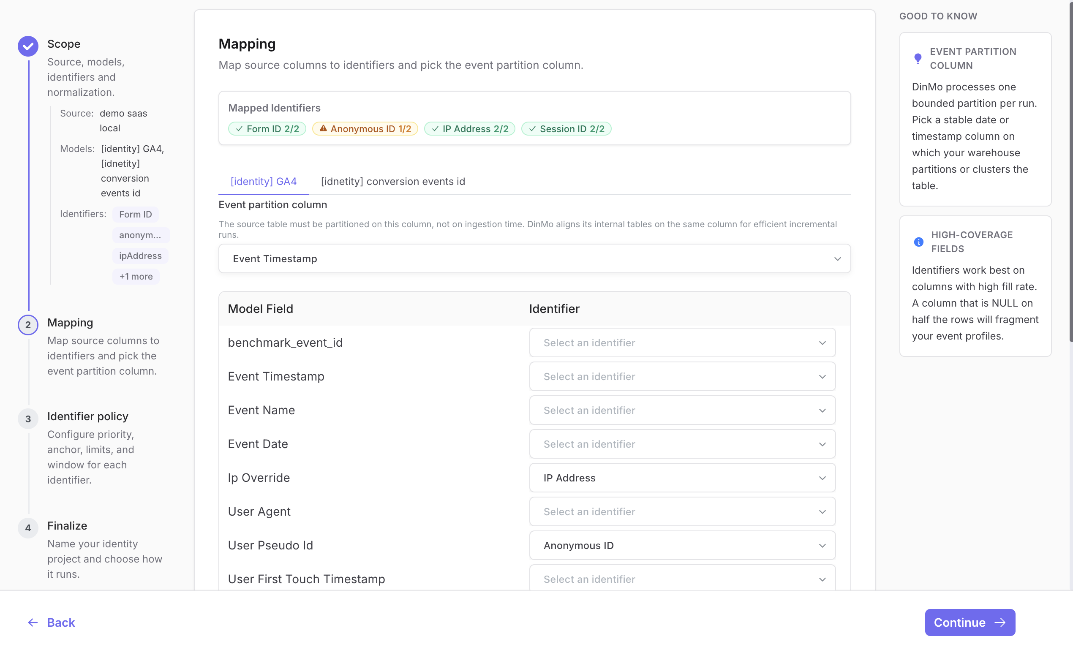The image size is (1073, 647).
Task: Click the Model Field column header
Action: [260, 309]
